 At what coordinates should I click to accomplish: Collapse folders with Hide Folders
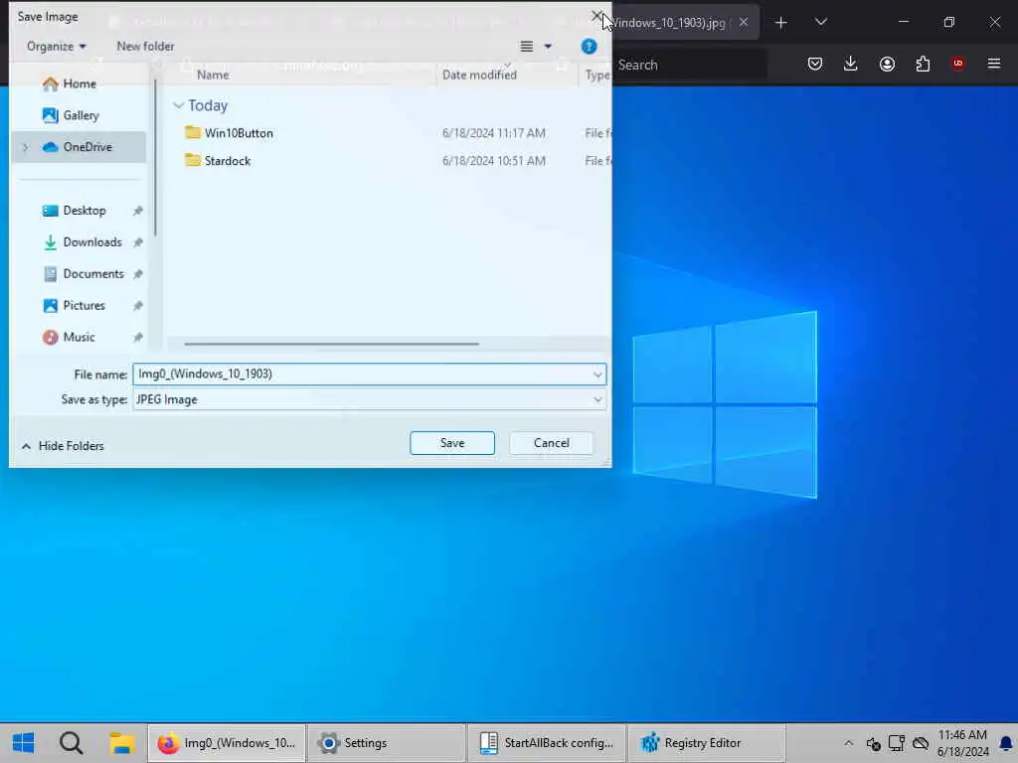pyautogui.click(x=63, y=446)
